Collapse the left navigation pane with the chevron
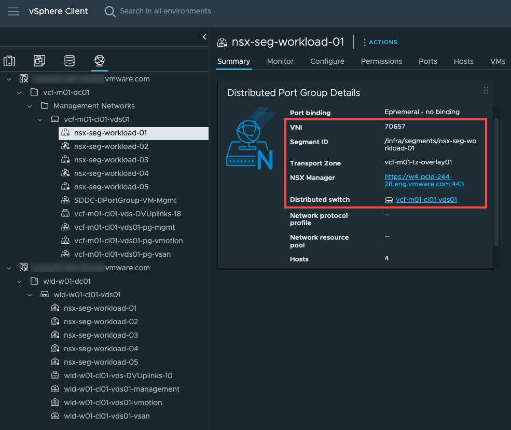 point(204,37)
